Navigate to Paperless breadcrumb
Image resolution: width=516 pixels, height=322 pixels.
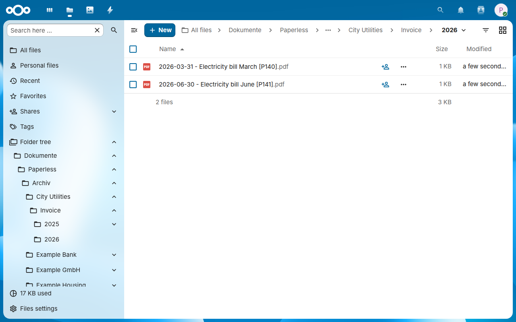(294, 30)
